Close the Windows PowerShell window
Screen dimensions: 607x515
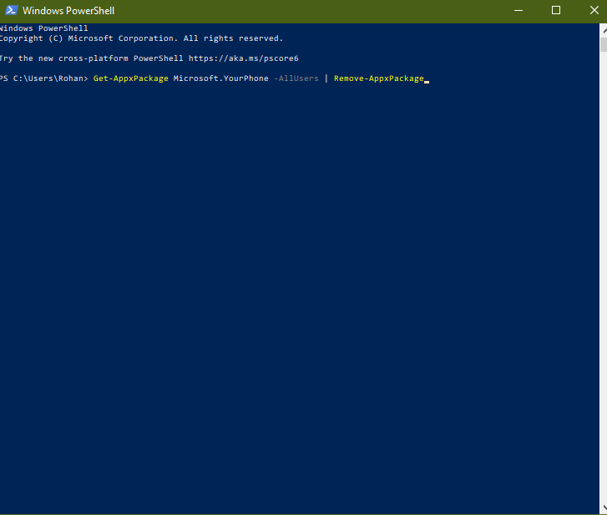click(594, 11)
